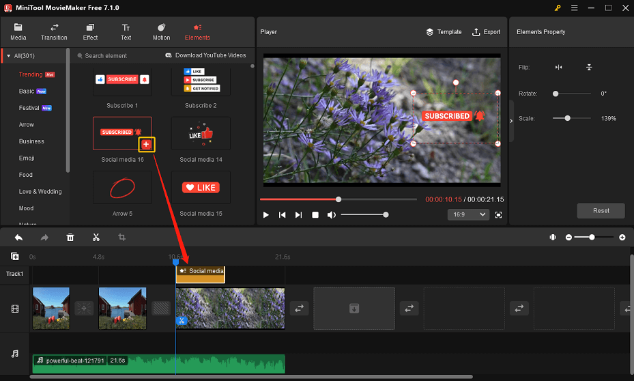The image size is (634, 381).
Task: Open the Motion tab
Action: pyautogui.click(x=161, y=32)
